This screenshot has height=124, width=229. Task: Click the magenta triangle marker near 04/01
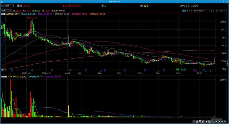coord(101,71)
